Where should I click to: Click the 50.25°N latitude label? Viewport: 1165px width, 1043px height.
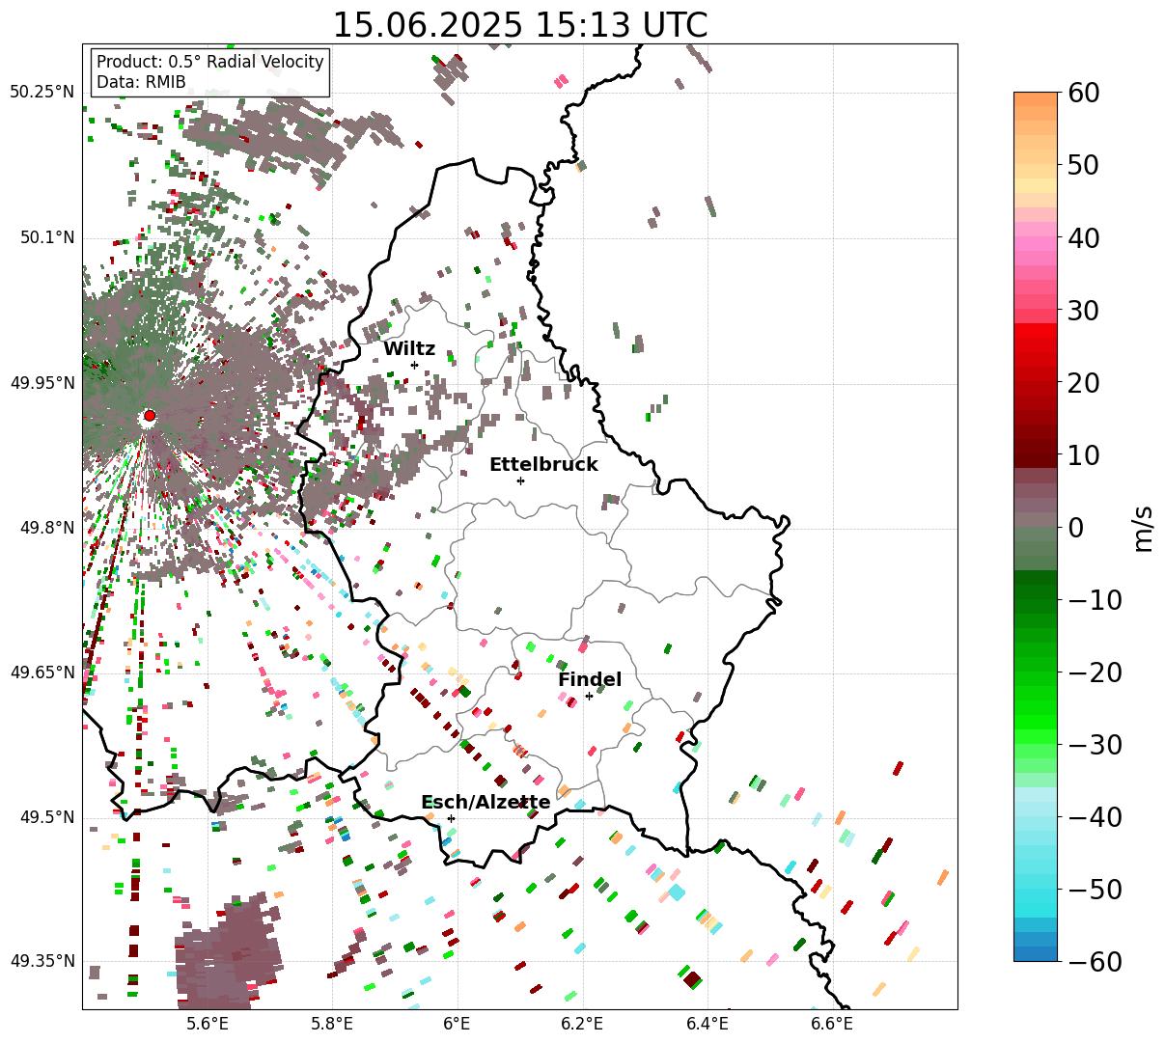coord(42,93)
